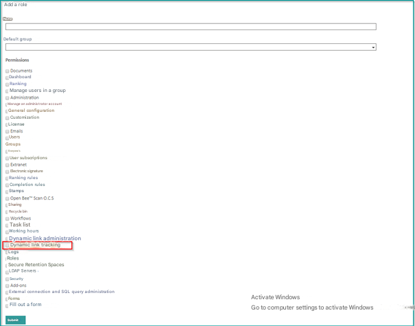Click the Submit button
Viewport: 415px width, 326px height.
16,320
